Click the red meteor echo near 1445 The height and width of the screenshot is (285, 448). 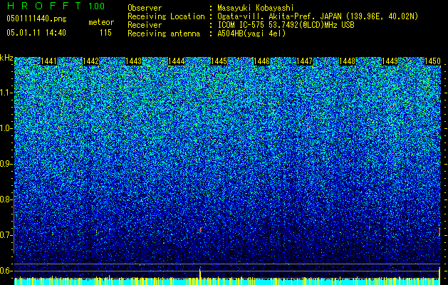click(200, 230)
